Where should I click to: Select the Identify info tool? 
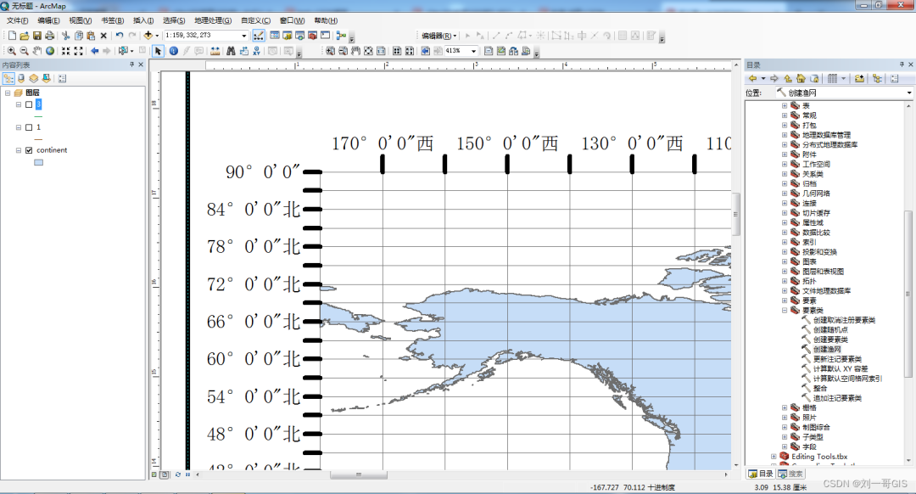[174, 51]
